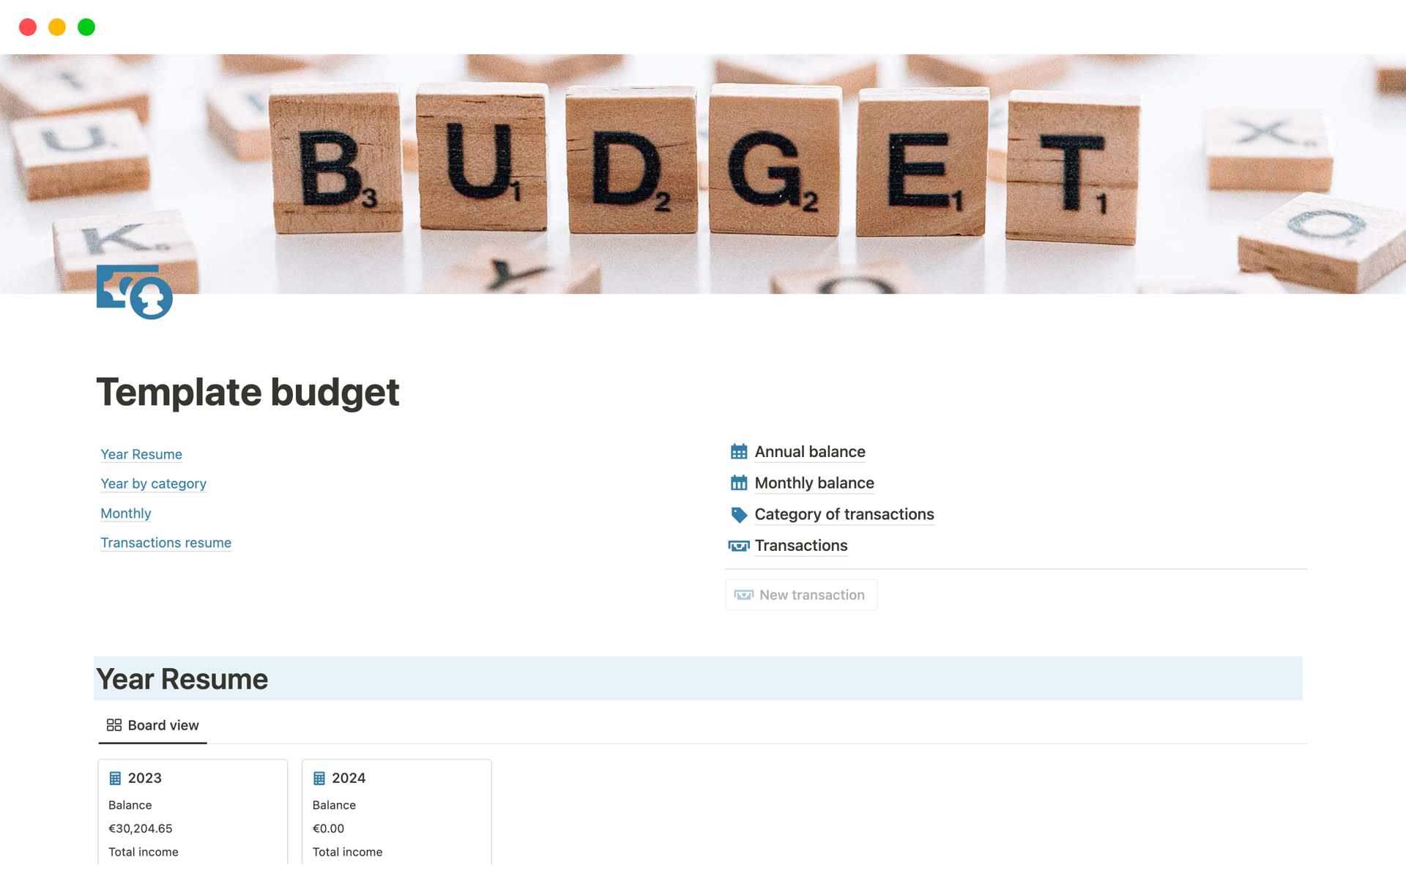Image resolution: width=1406 pixels, height=879 pixels.
Task: Click the Monthly balance calendar icon
Action: pos(740,482)
